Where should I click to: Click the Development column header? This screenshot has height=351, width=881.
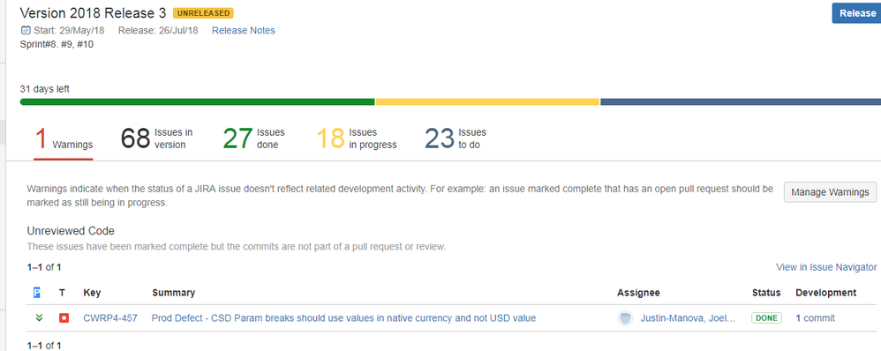click(826, 293)
